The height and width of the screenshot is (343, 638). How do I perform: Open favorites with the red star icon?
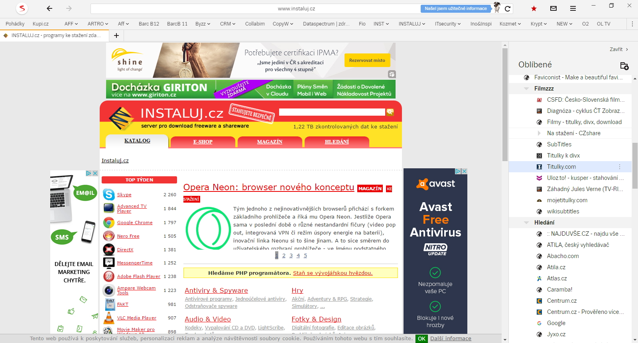[534, 8]
